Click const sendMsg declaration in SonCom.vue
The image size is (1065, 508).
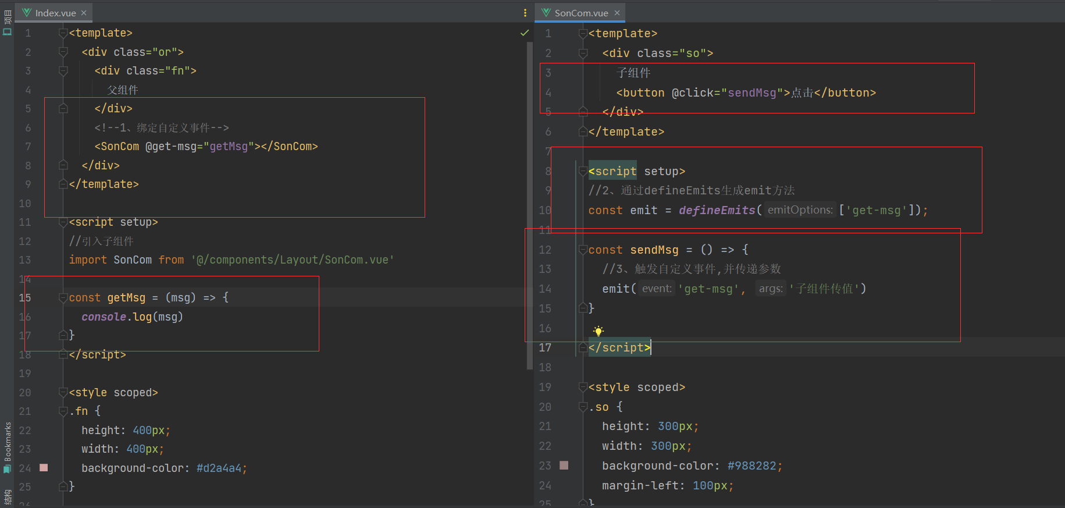coord(633,250)
